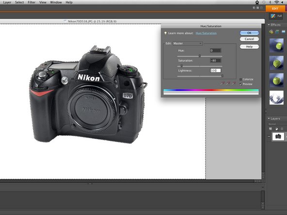Click the camera-shaped menu bar icon
The width and height of the screenshot is (287, 215).
point(257,2)
